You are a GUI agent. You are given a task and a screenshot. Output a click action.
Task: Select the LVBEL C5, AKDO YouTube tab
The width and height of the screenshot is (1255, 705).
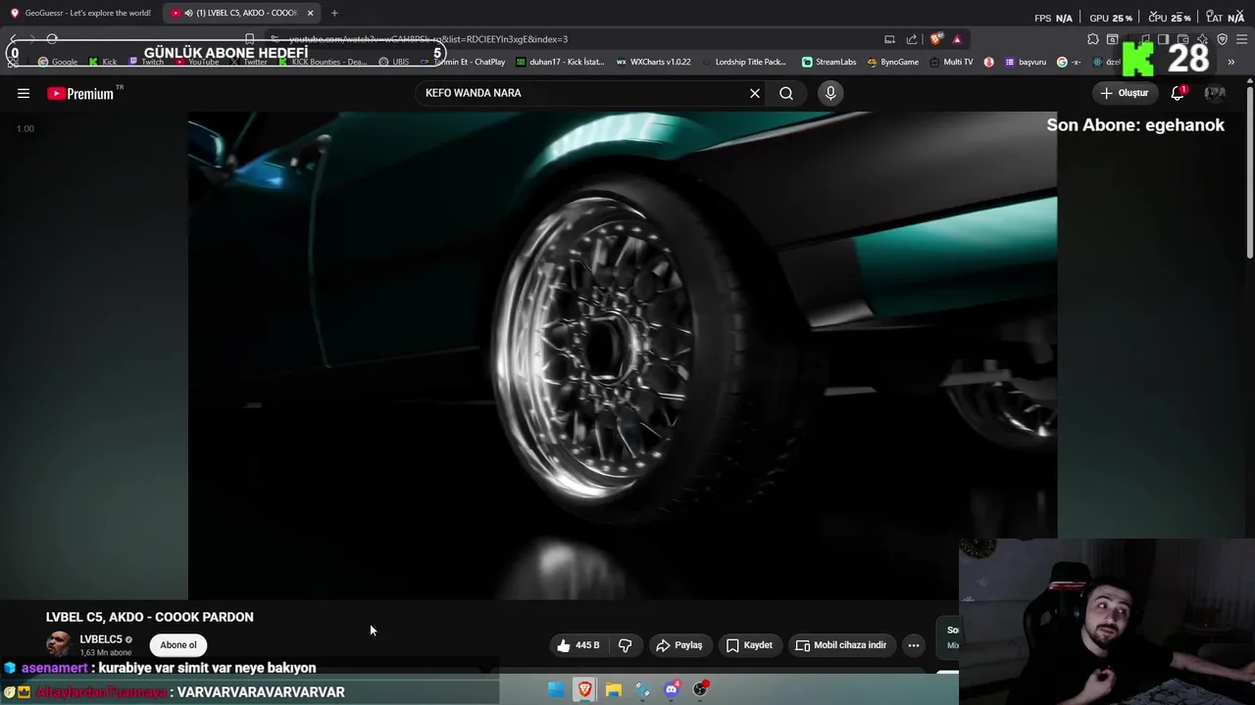pos(240,13)
